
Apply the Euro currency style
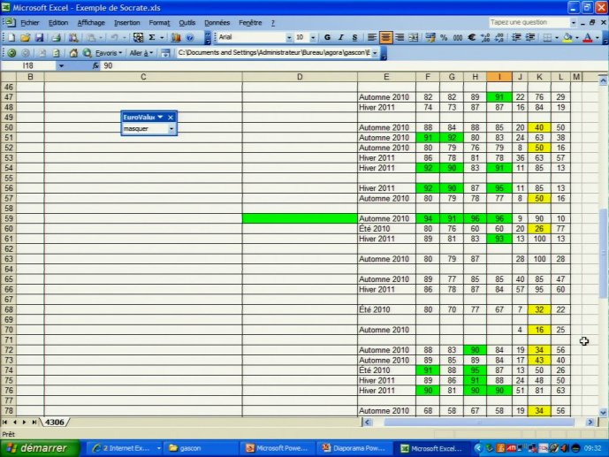pyautogui.click(x=472, y=37)
